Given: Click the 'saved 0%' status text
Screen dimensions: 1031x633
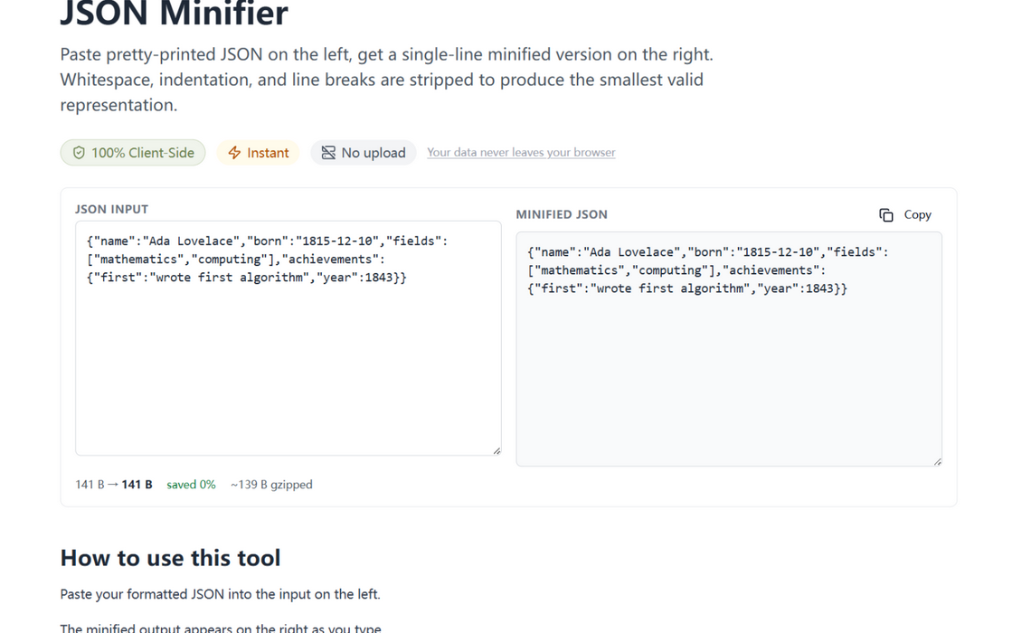Looking at the screenshot, I should (191, 485).
